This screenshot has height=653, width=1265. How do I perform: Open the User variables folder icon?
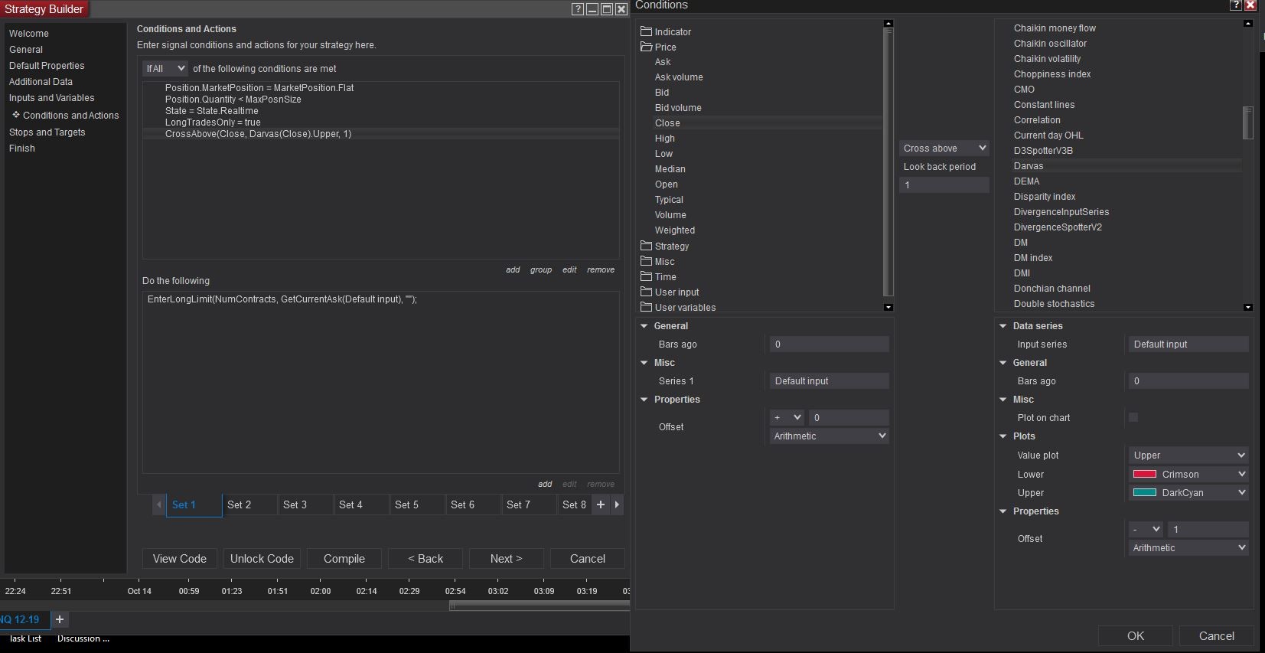(646, 307)
